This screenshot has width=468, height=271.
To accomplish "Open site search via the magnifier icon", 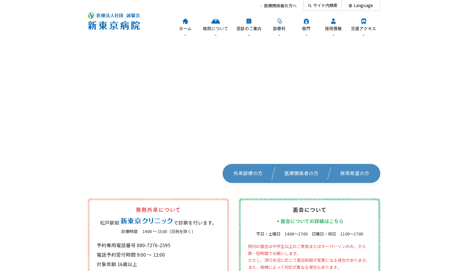I will [x=310, y=5].
